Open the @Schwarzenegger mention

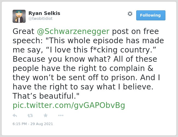tap(73, 31)
